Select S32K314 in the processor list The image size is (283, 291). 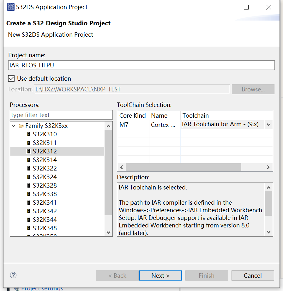45,160
